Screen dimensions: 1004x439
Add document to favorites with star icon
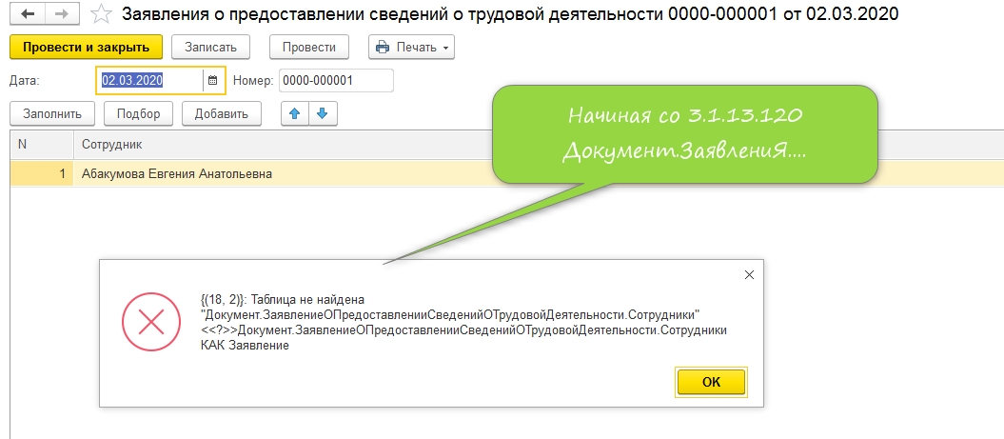(101, 13)
